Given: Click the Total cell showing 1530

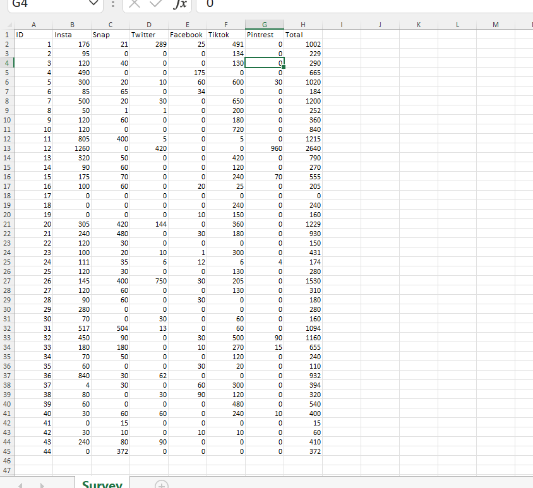Looking at the screenshot, I should [x=303, y=281].
